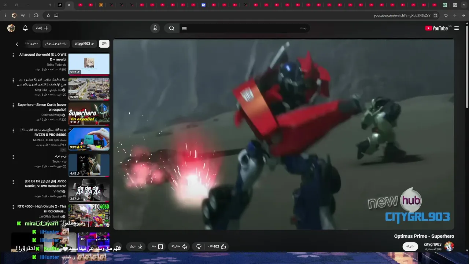Open All around the world thumbnail

(x=89, y=64)
